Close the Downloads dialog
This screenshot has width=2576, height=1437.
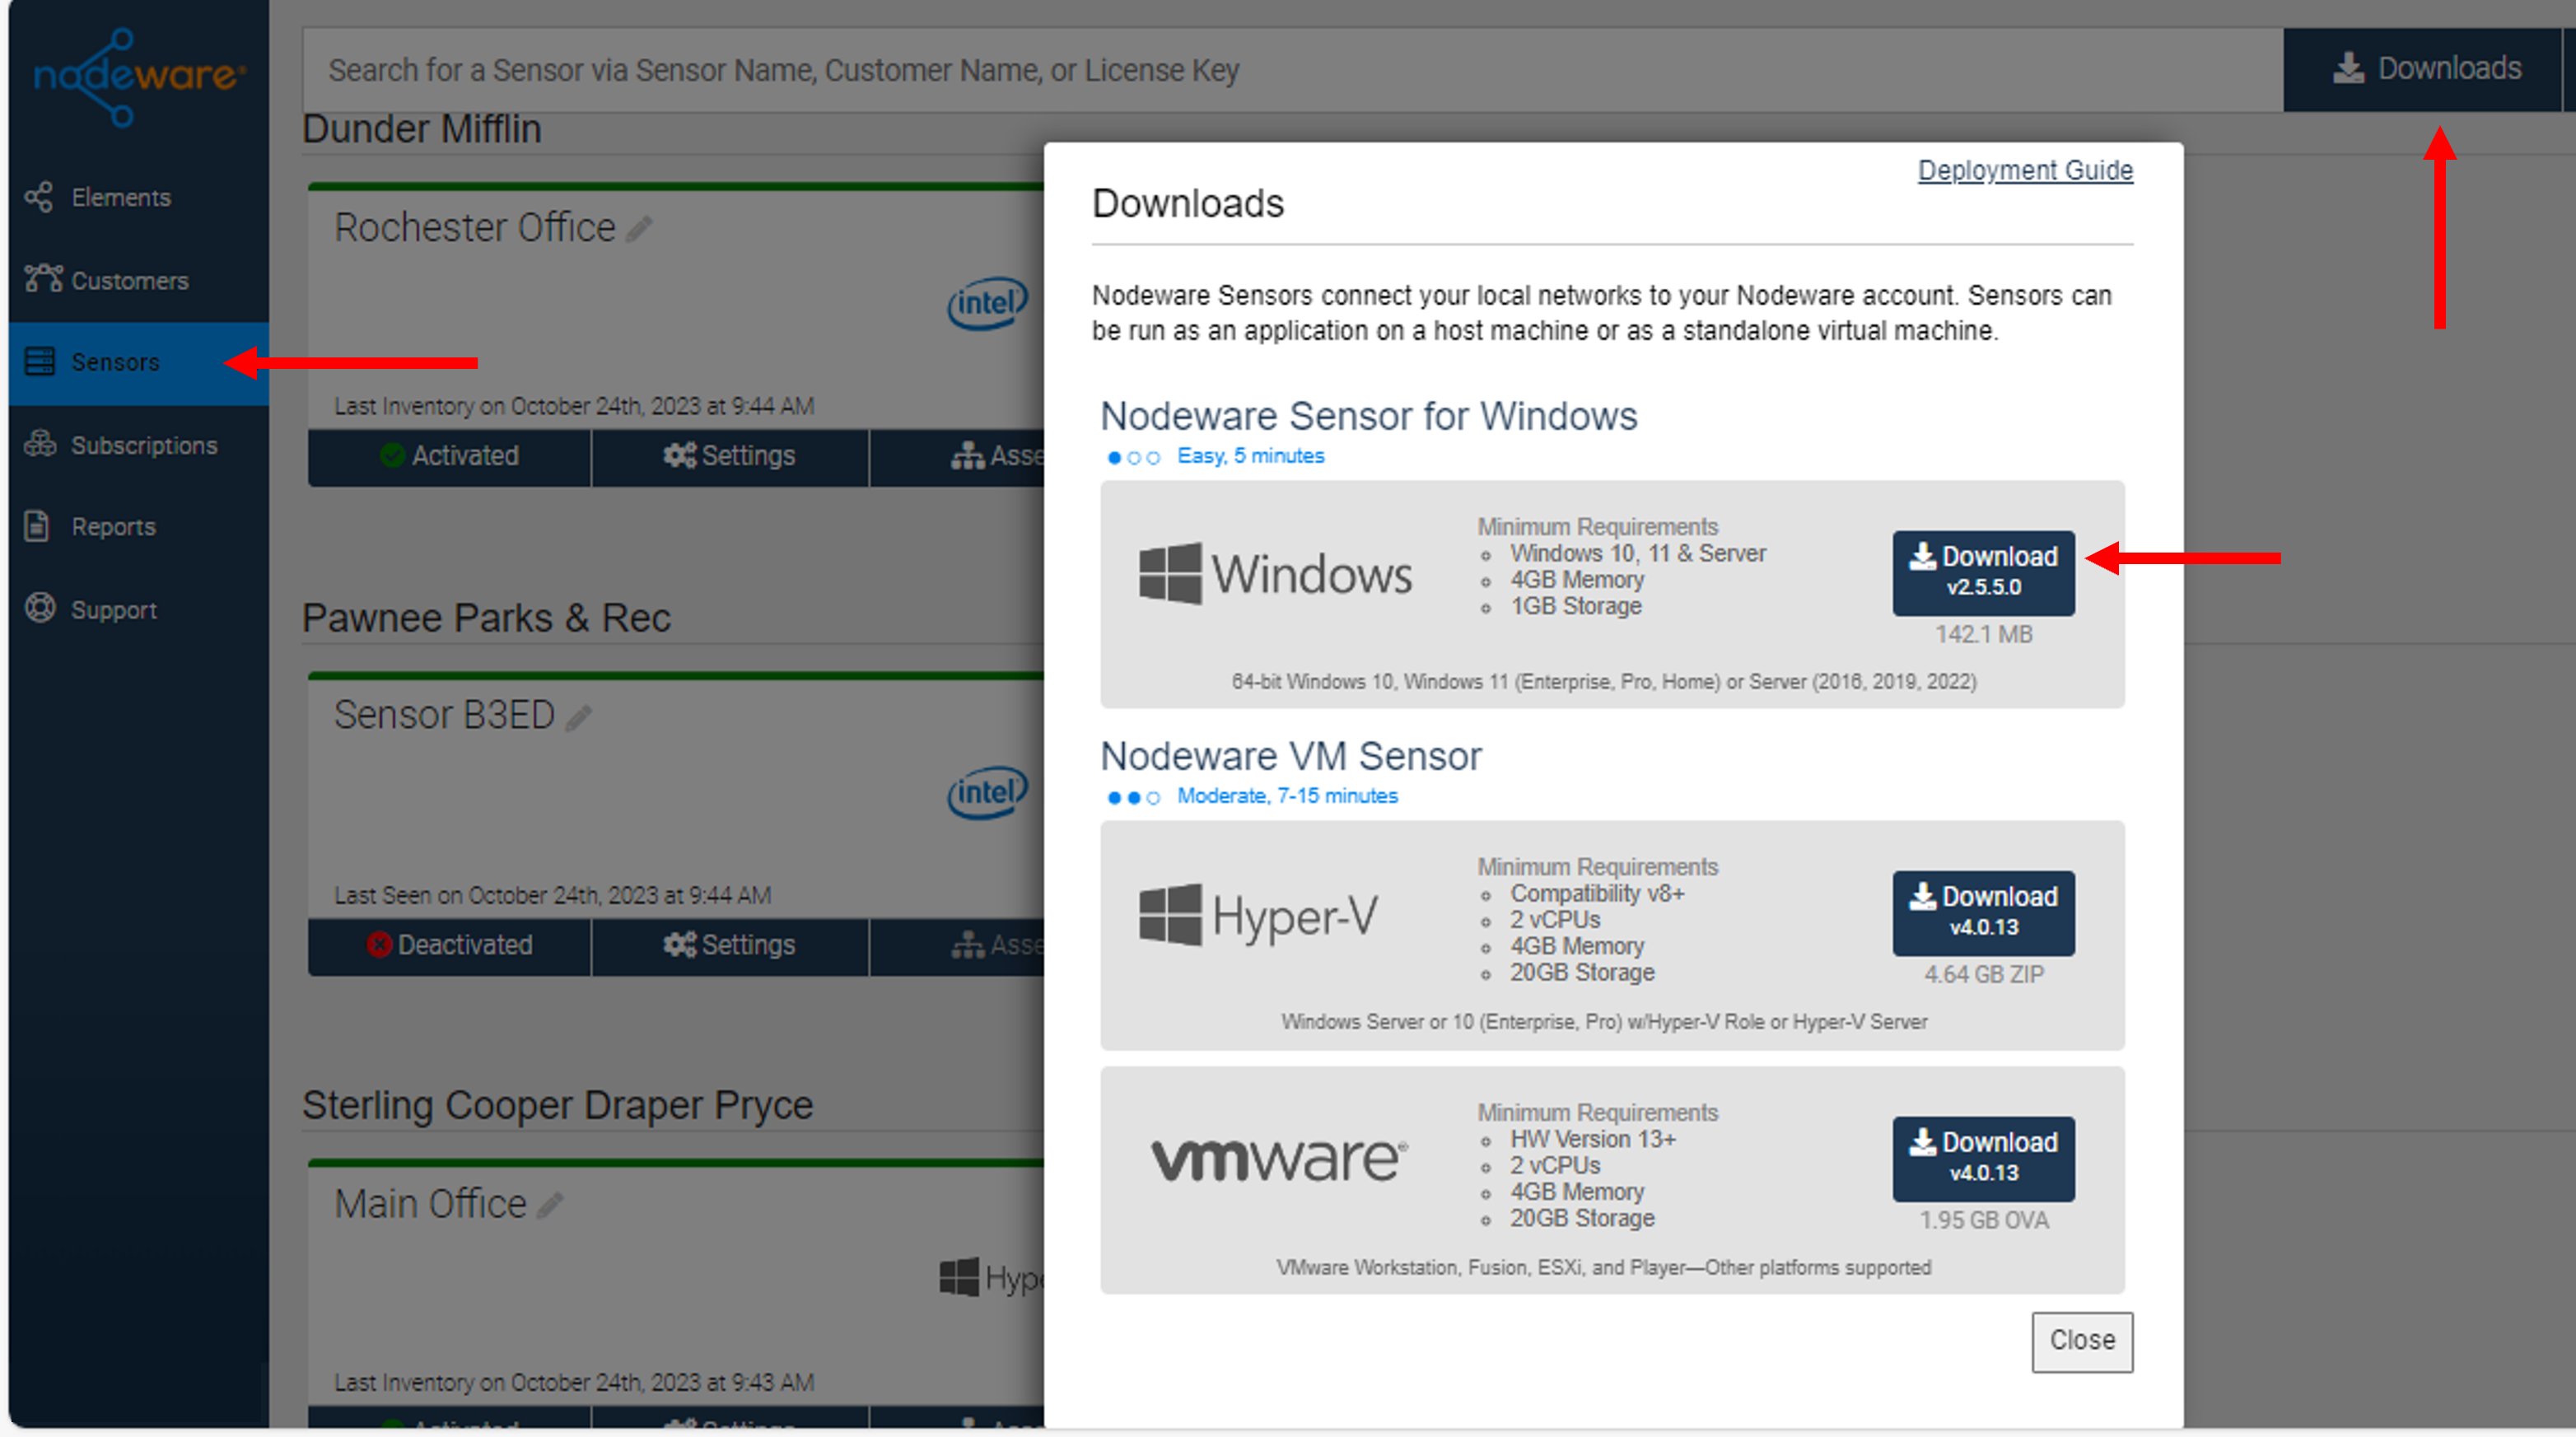pos(2081,1341)
